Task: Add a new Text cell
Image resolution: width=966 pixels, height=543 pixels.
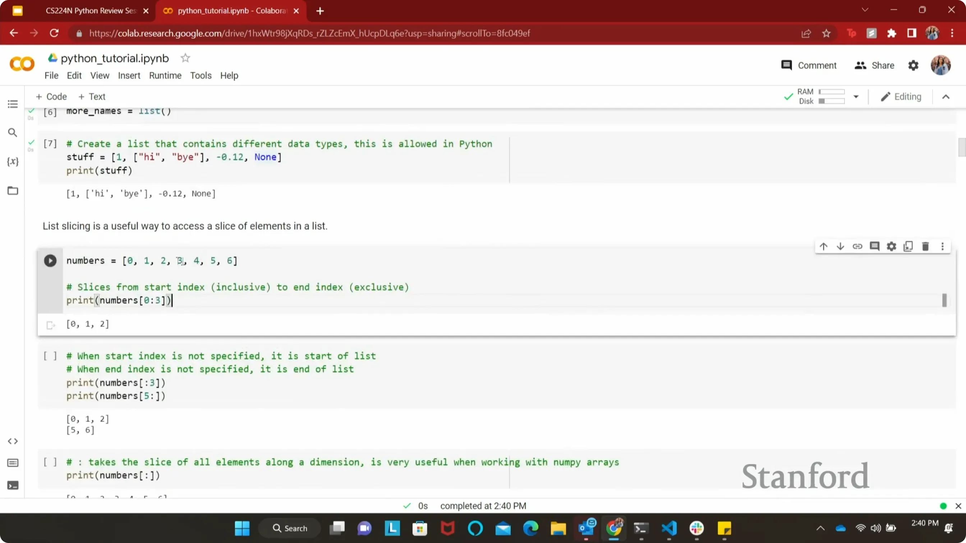Action: click(x=92, y=97)
